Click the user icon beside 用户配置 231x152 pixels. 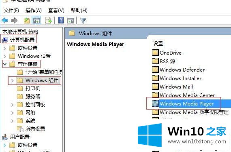pos(5,137)
